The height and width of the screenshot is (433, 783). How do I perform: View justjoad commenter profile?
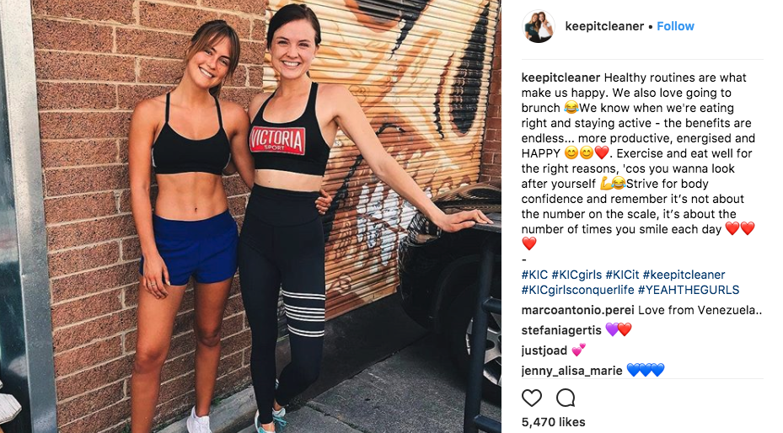click(x=544, y=350)
